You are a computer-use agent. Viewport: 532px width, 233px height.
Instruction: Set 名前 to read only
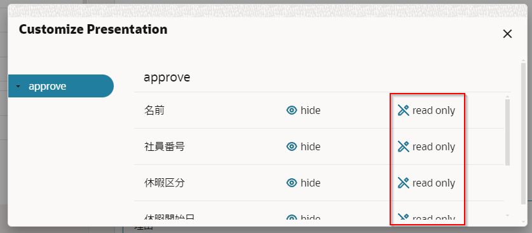[x=426, y=110]
